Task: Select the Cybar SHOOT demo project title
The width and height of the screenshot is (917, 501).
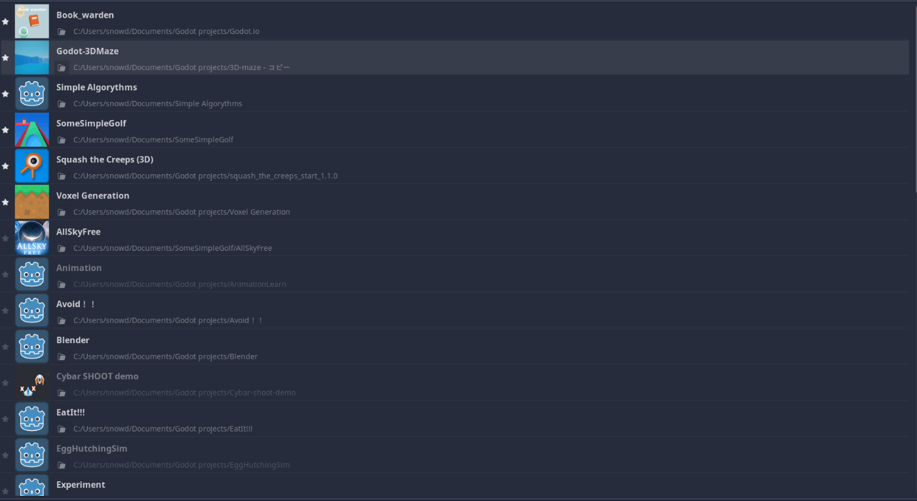Action: click(98, 376)
